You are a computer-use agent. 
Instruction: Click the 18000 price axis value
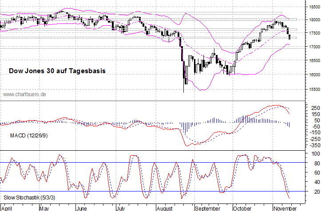tap(314, 20)
